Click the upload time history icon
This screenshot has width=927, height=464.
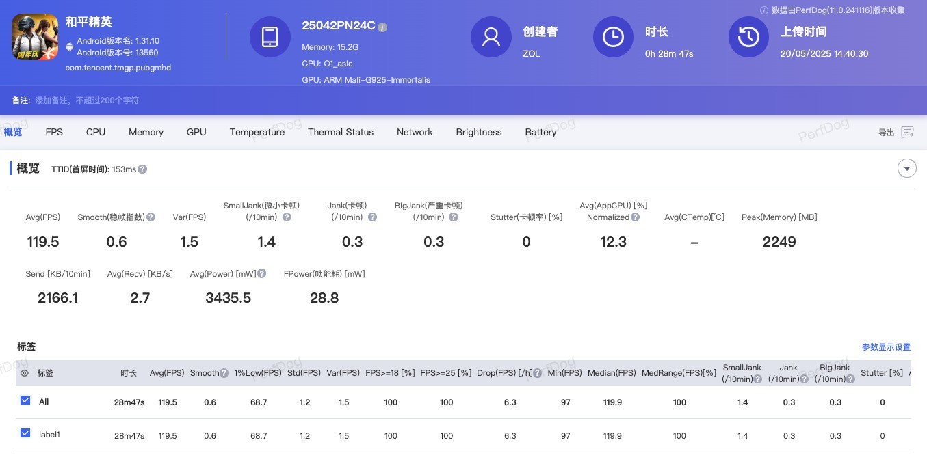[748, 37]
